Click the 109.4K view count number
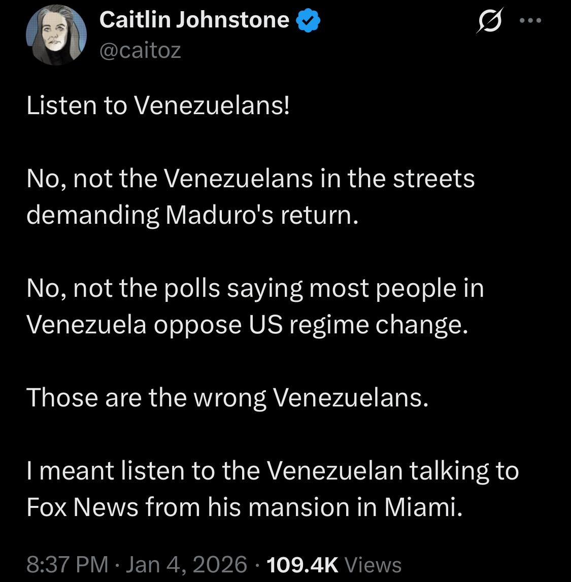This screenshot has width=571, height=582. click(x=301, y=564)
